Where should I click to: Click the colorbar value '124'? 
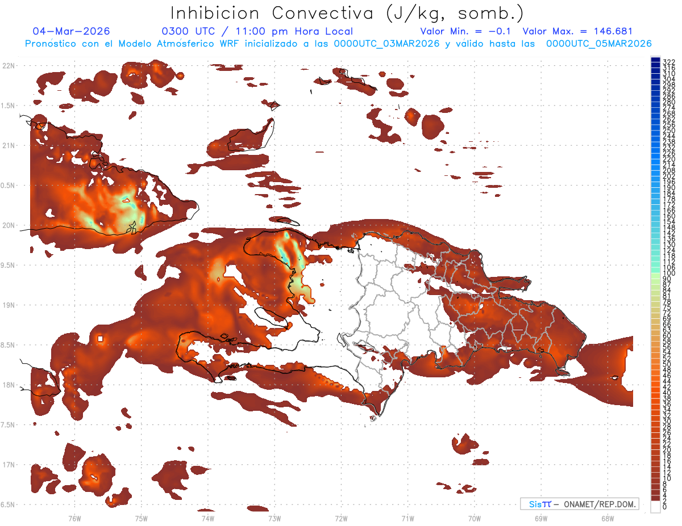[x=669, y=250]
